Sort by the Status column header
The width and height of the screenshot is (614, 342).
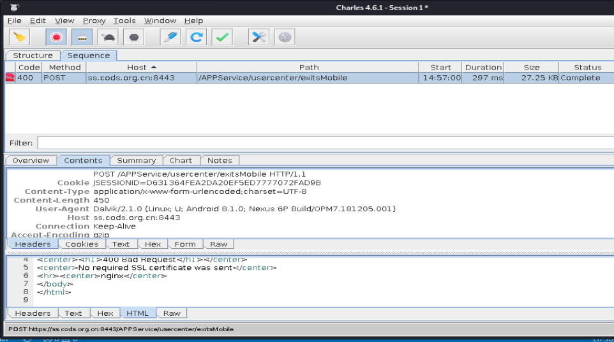click(x=587, y=67)
